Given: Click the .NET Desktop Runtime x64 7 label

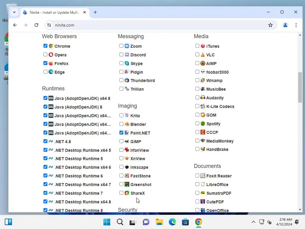Looking at the screenshot, I should point(83,185).
